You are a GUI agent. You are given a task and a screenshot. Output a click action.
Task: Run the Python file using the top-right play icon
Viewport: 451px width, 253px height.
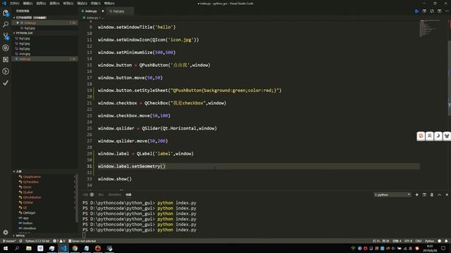(416, 11)
